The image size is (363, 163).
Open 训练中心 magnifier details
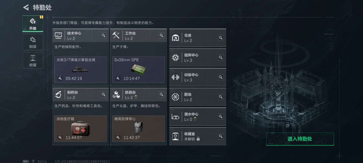[220, 77]
